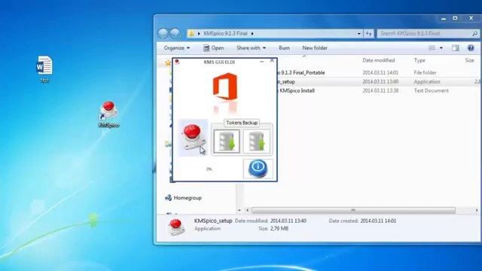The width and height of the screenshot is (482, 271).
Task: Click the horizontal scrollbar thumb
Action: pos(353,210)
